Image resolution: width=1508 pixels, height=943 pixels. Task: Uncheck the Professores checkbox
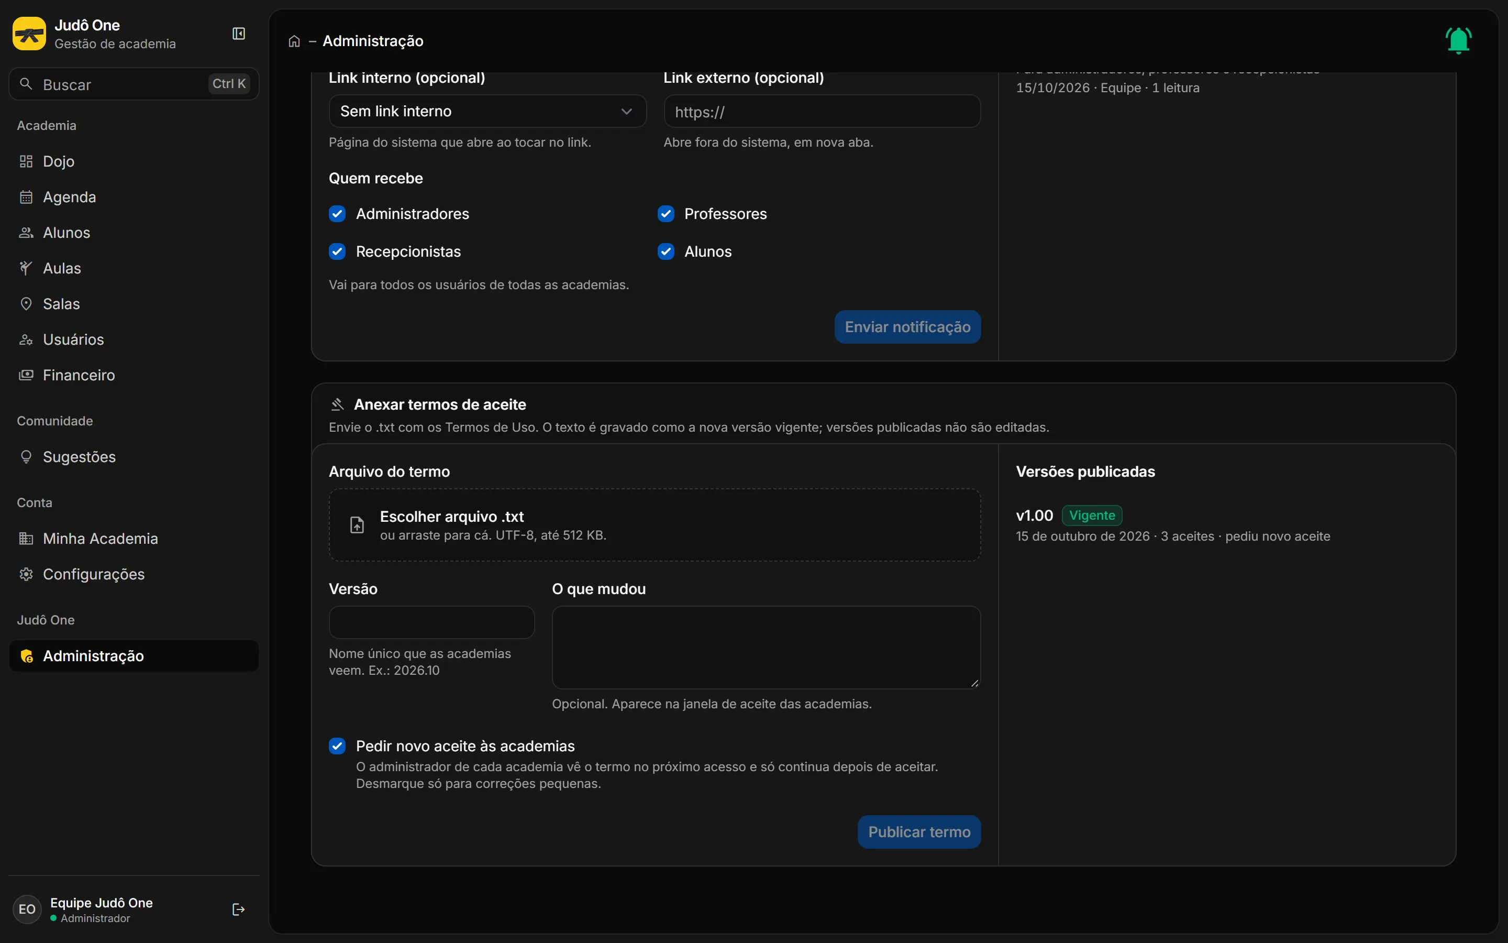pyautogui.click(x=666, y=214)
